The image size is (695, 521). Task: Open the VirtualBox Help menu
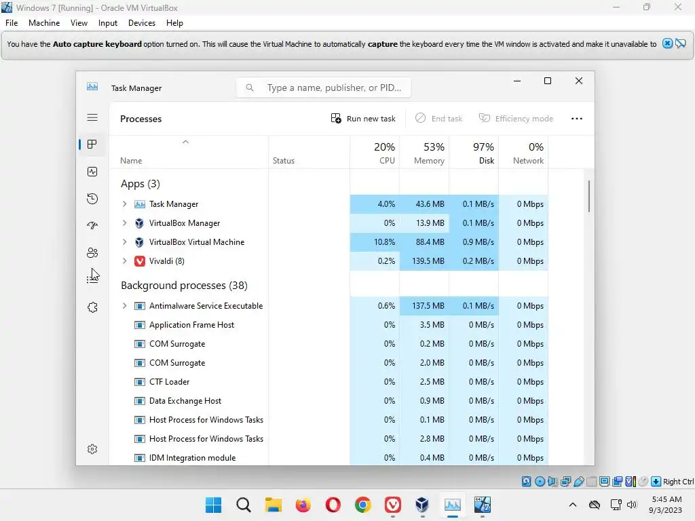[174, 23]
